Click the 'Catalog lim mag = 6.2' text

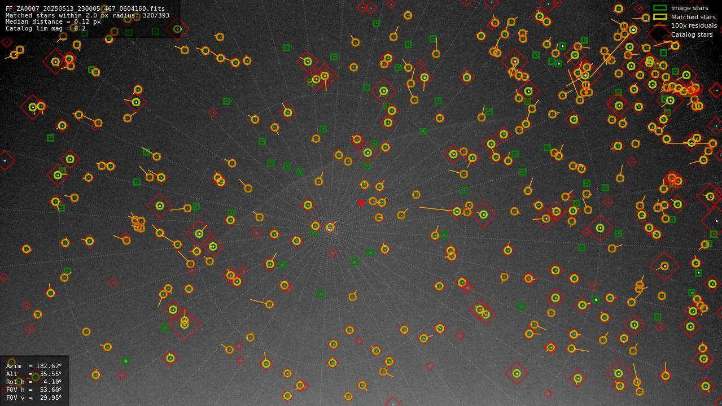[x=46, y=28]
